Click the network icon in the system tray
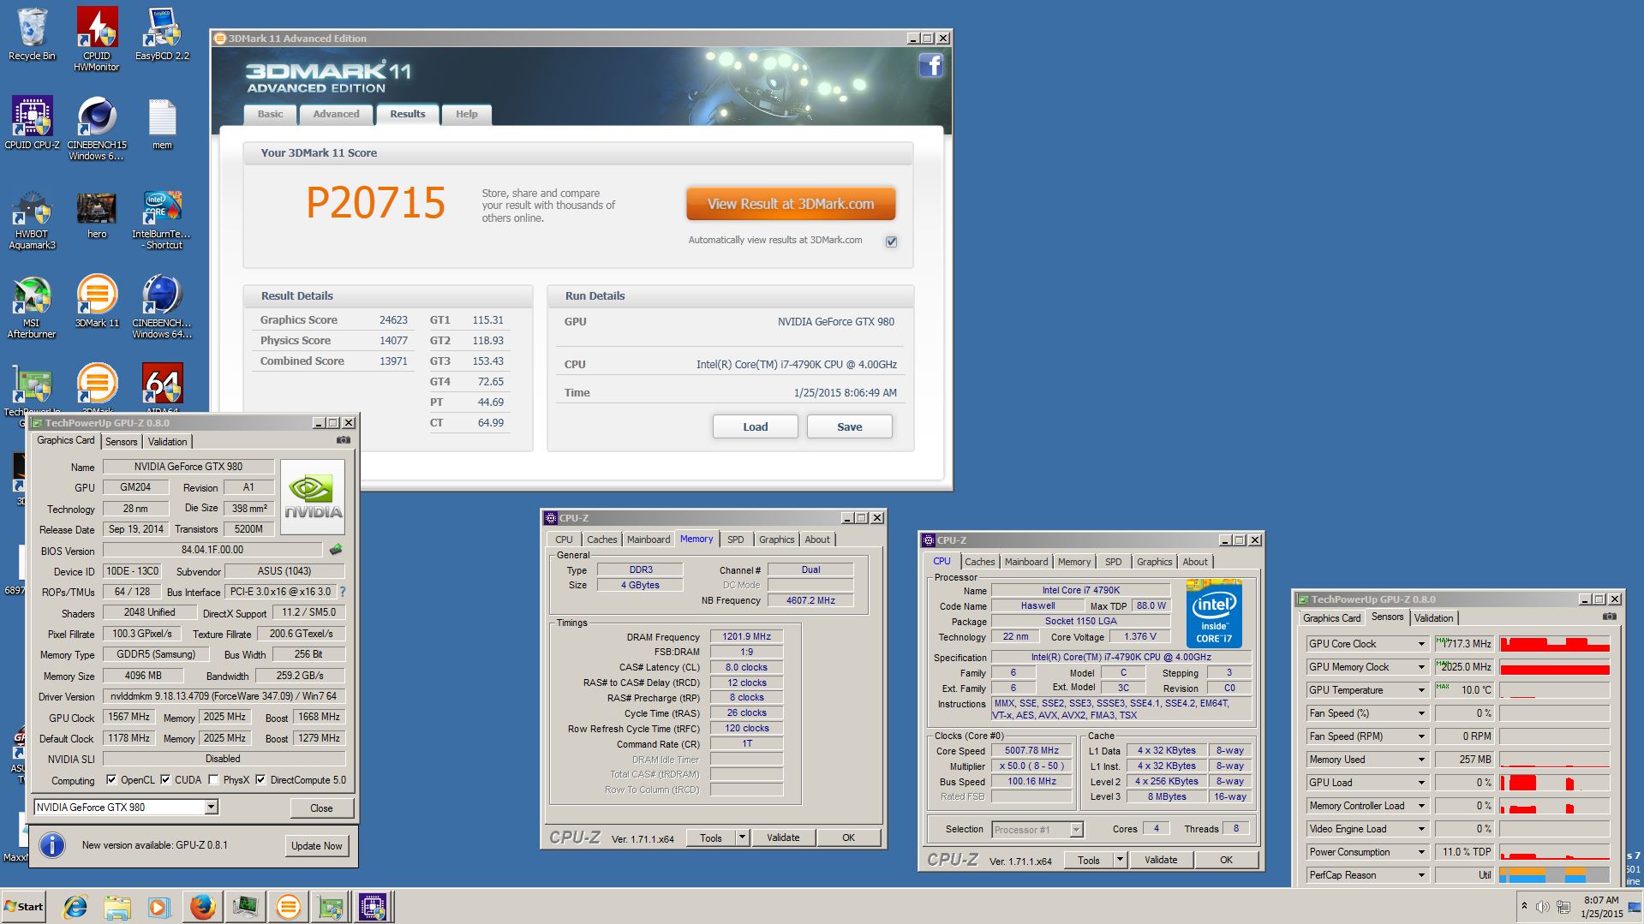Image resolution: width=1644 pixels, height=924 pixels. click(x=1563, y=907)
